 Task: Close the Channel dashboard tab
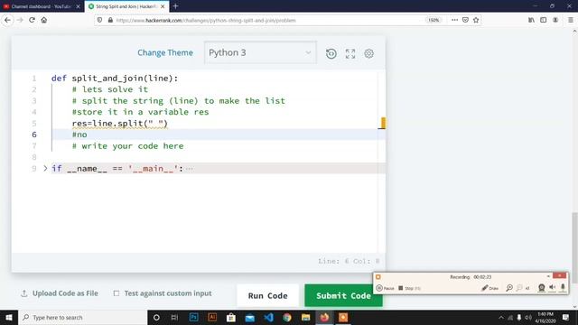pos(79,6)
